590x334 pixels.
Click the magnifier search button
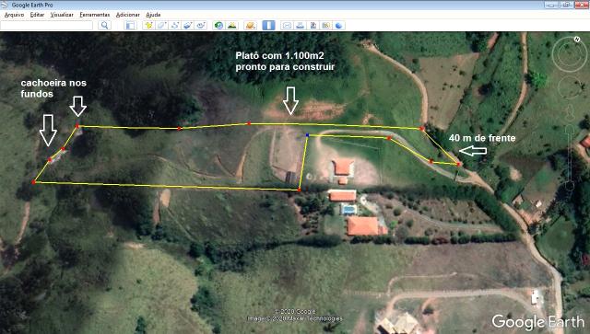[104, 25]
